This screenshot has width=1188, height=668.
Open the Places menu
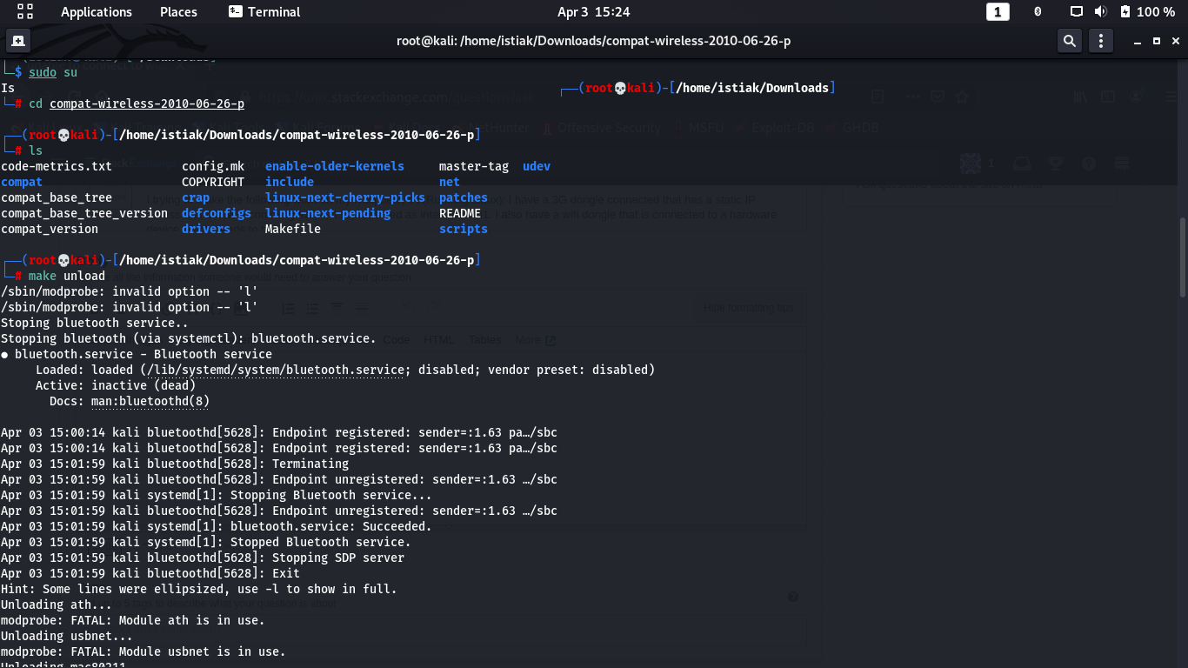click(177, 11)
